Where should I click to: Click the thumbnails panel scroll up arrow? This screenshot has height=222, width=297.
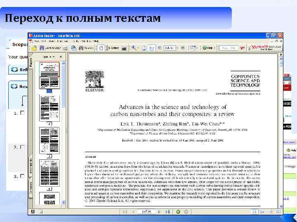coord(64,64)
